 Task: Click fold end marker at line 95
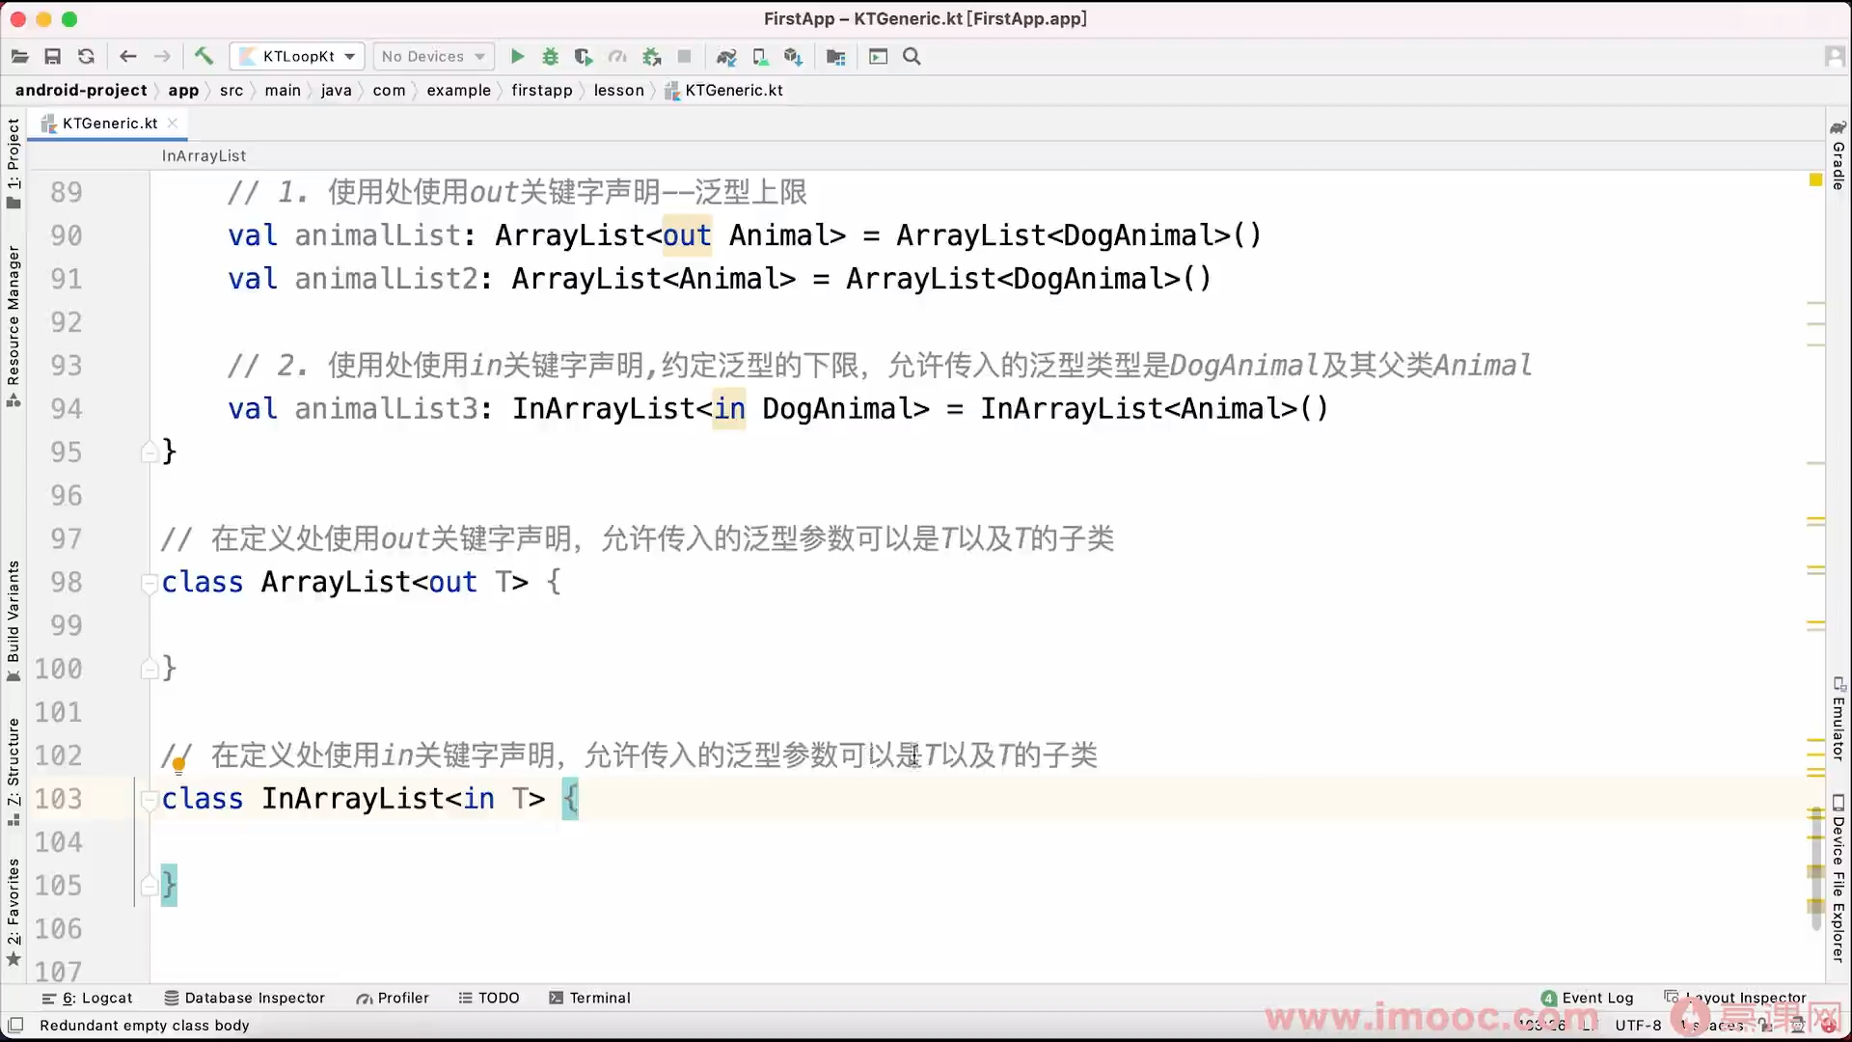pos(149,452)
